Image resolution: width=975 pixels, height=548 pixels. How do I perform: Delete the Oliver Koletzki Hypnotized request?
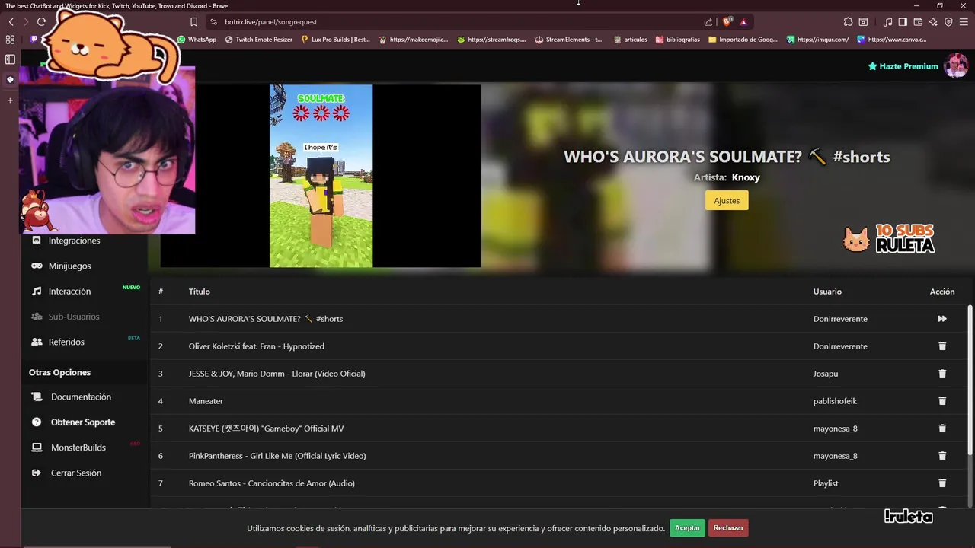[942, 346]
